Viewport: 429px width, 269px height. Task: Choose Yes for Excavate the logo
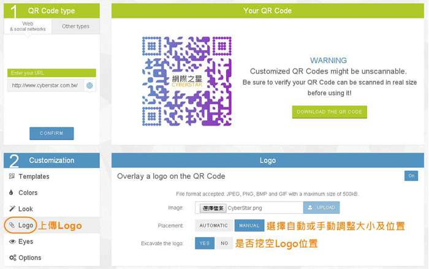204,243
